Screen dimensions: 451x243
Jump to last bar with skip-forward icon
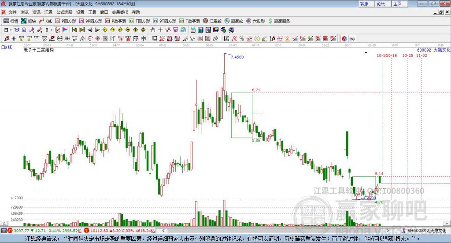click(x=82, y=30)
